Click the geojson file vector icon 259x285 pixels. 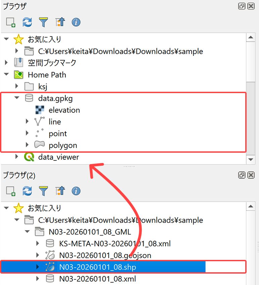coord(50,255)
